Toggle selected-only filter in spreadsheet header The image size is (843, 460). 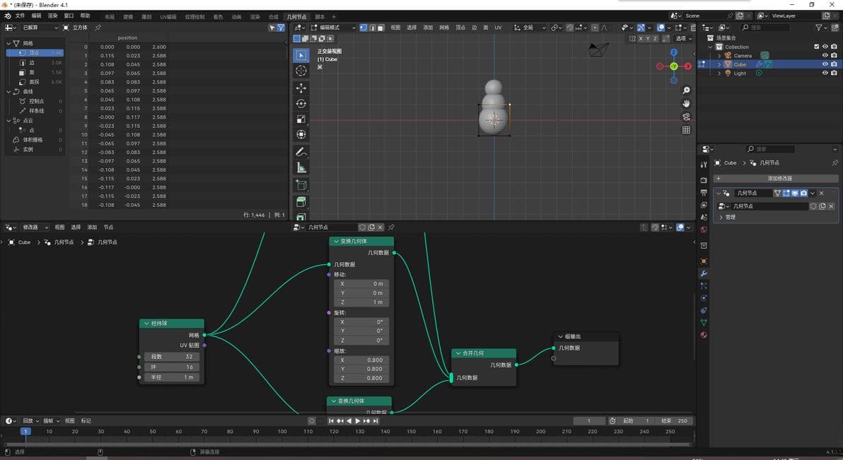point(272,28)
